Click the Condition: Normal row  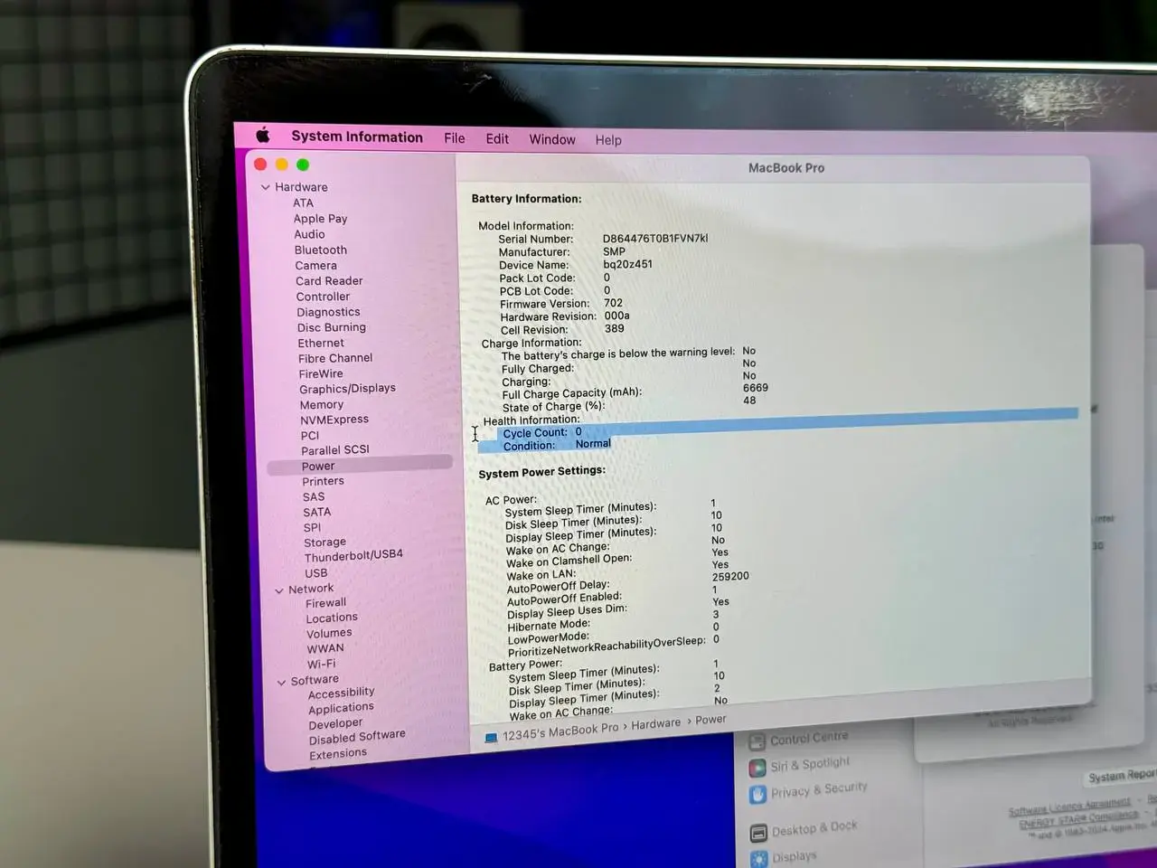coord(557,445)
